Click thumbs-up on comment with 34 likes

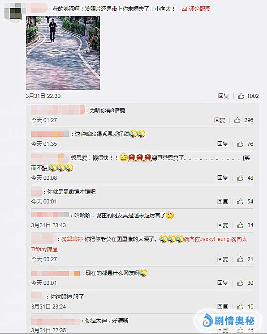point(240,225)
